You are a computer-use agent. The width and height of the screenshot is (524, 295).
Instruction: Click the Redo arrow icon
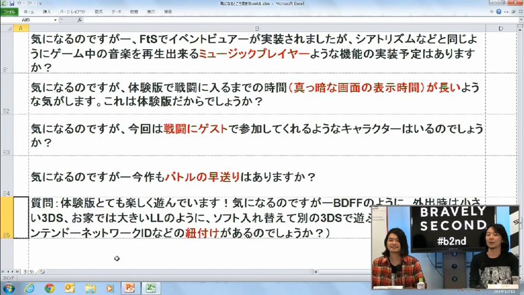point(29,3)
